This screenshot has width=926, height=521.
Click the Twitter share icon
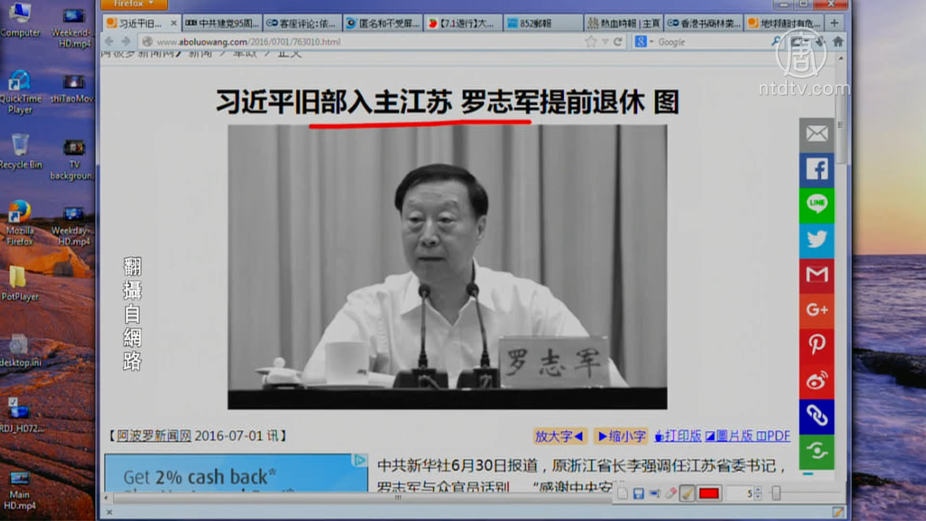tap(817, 240)
